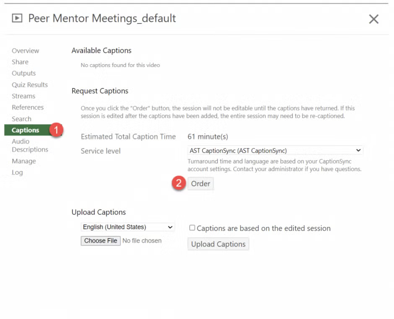The height and width of the screenshot is (319, 394).
Task: Close the Peer Mentor Meetings dialog
Action: click(x=373, y=19)
